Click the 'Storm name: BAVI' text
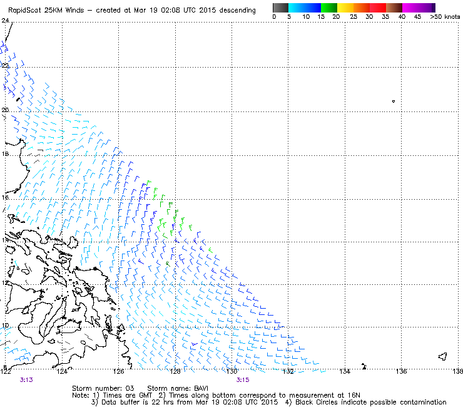This screenshot has height=407, width=463. tap(178, 388)
